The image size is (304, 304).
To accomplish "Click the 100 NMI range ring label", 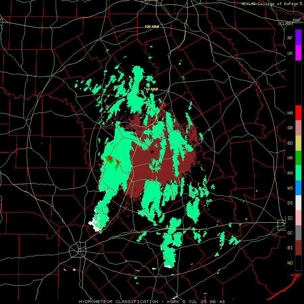I will tap(152, 27).
